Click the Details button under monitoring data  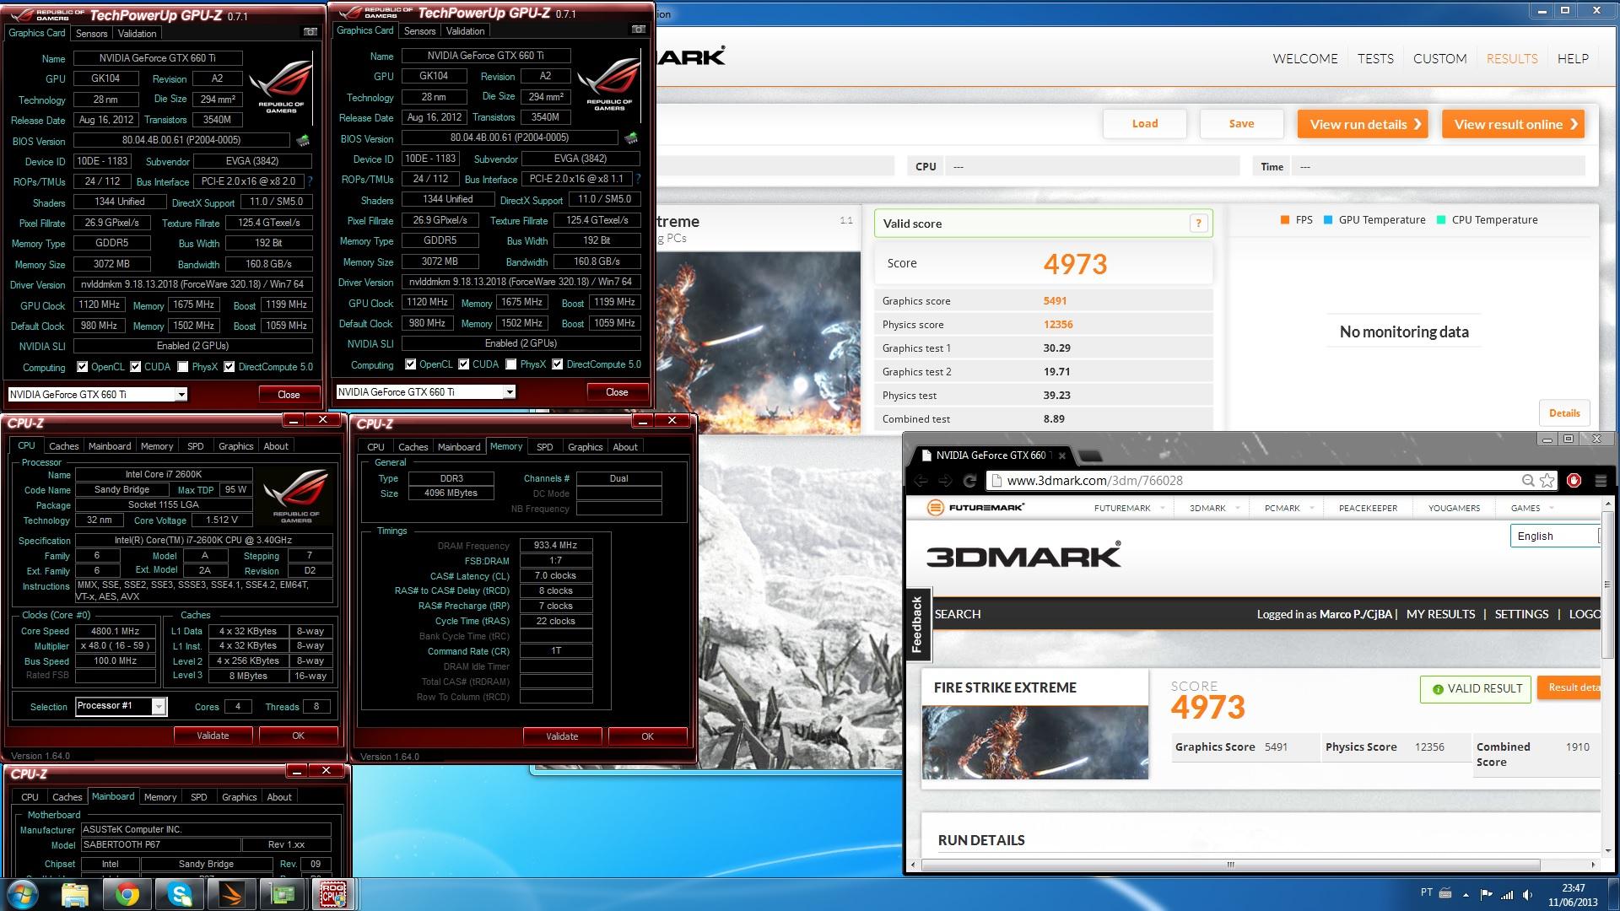[x=1564, y=413]
